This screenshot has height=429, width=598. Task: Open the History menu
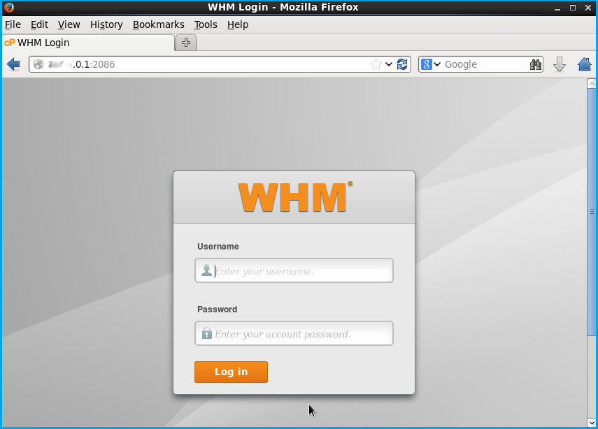[x=106, y=24]
